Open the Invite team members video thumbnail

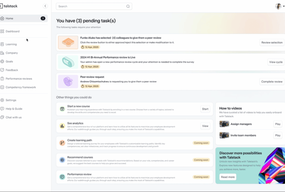[x=224, y=135]
